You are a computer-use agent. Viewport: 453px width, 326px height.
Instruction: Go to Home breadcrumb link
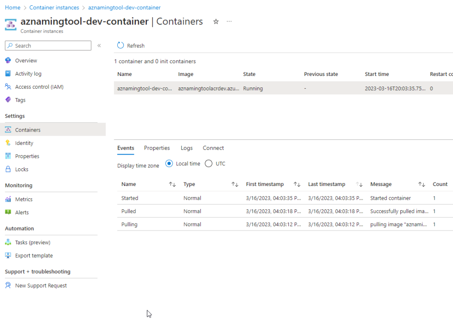coord(13,8)
